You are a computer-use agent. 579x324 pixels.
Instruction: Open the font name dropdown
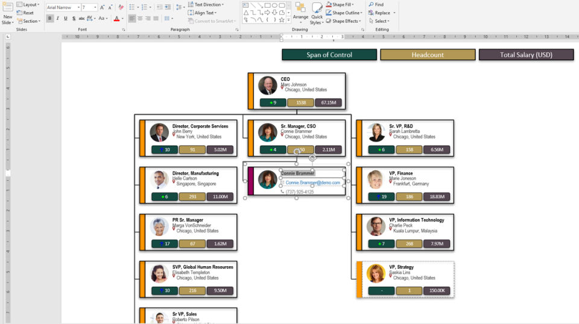pyautogui.click(x=78, y=7)
